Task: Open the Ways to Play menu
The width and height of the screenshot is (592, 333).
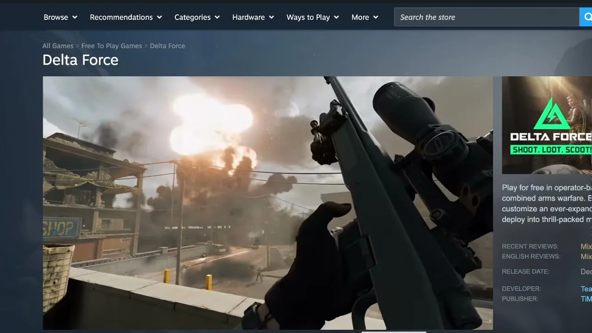Action: click(x=313, y=17)
